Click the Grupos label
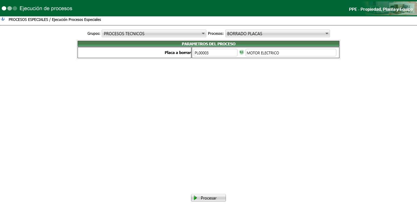The height and width of the screenshot is (211, 417). click(94, 34)
